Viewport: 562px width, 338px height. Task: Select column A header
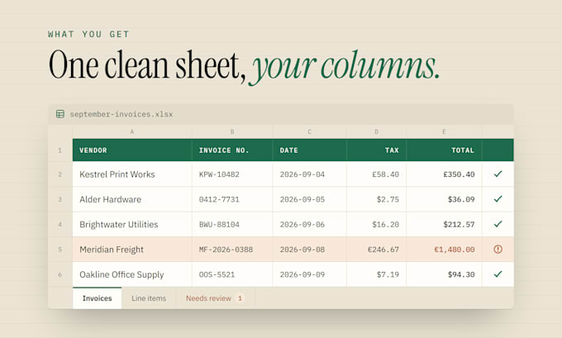pos(132,132)
